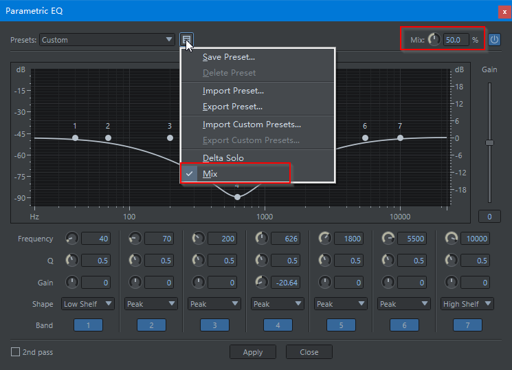Click the band 5 gain knob
This screenshot has width=512, height=370.
point(325,283)
